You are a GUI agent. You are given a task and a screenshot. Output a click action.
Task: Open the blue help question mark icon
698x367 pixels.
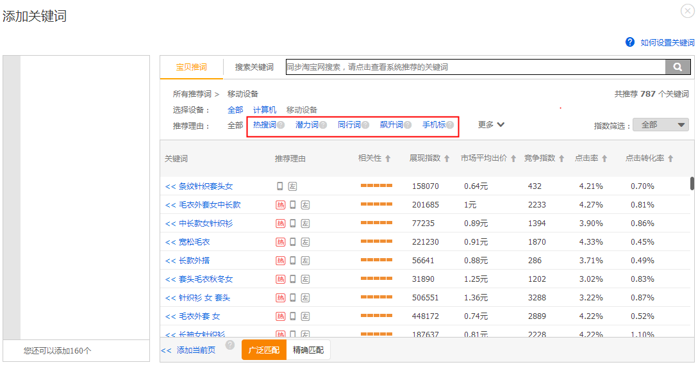pos(630,42)
